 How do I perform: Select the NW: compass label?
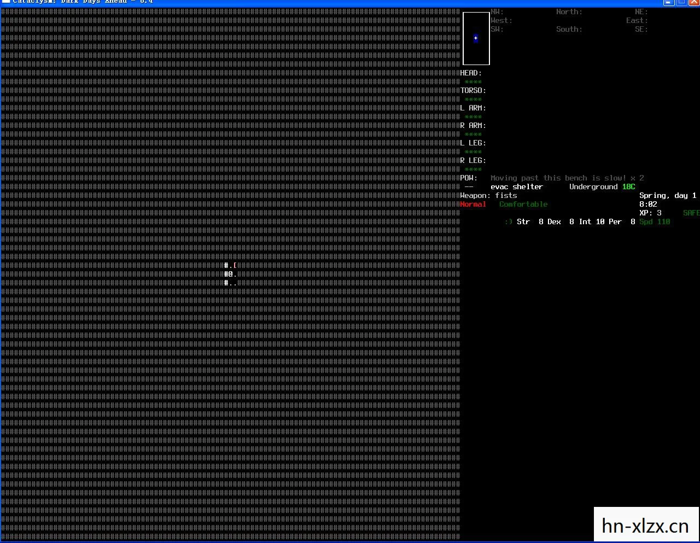[497, 11]
